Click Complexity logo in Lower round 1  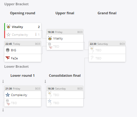click(x=8, y=95)
